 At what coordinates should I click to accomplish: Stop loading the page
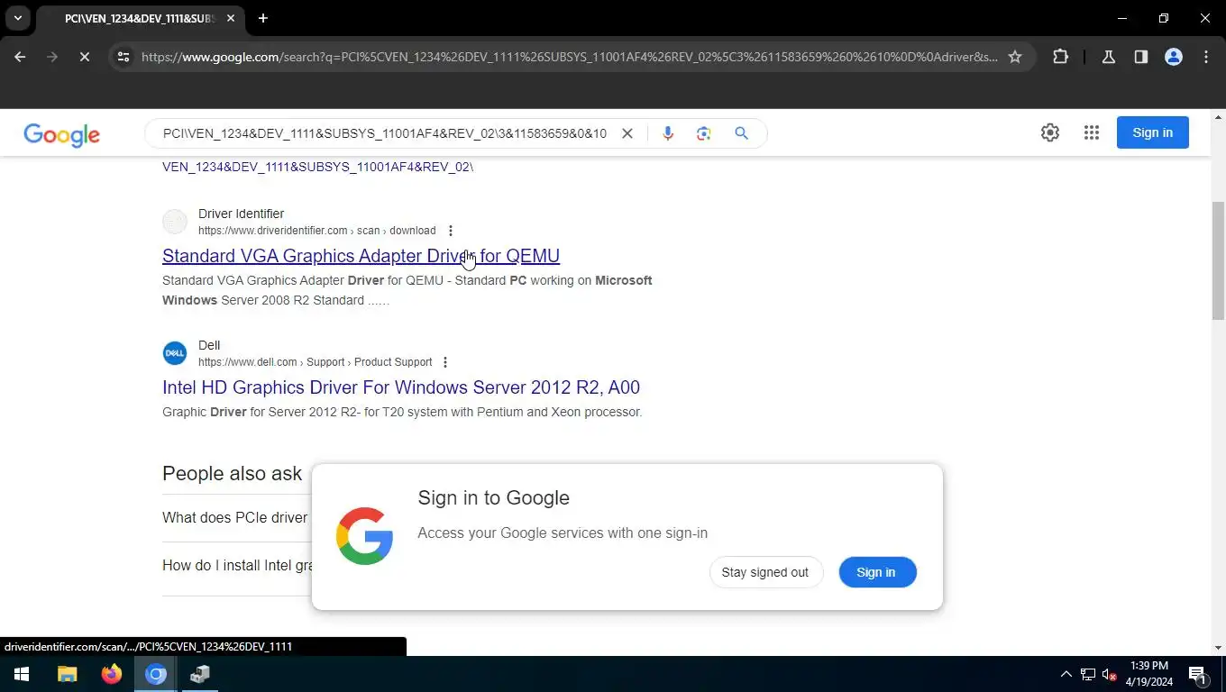point(84,57)
